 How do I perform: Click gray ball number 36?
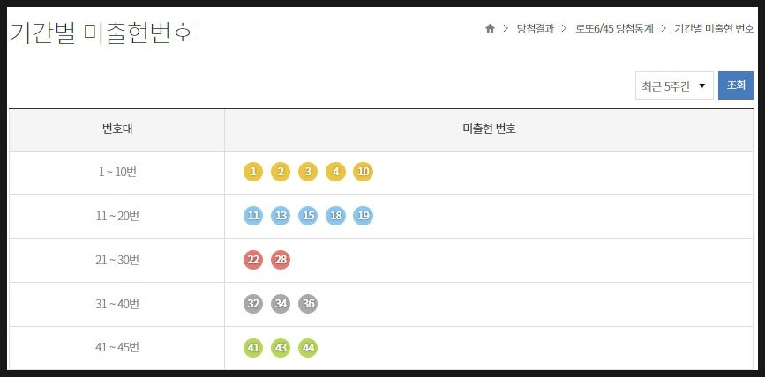(308, 304)
